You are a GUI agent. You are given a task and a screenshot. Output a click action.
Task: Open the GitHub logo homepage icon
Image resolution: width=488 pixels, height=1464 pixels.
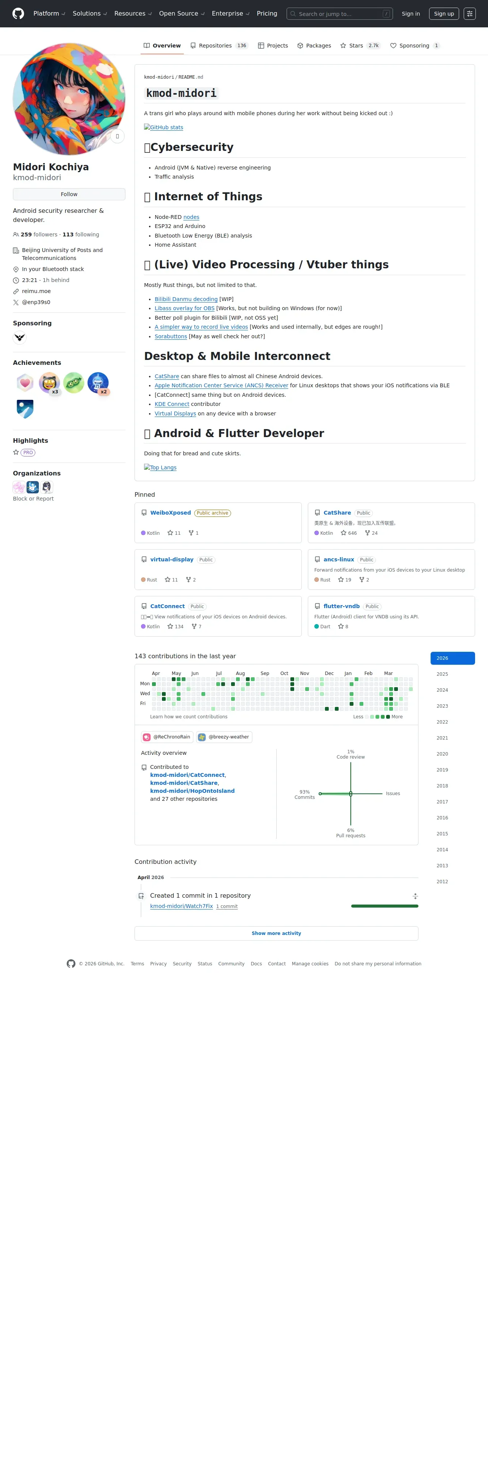[18, 14]
